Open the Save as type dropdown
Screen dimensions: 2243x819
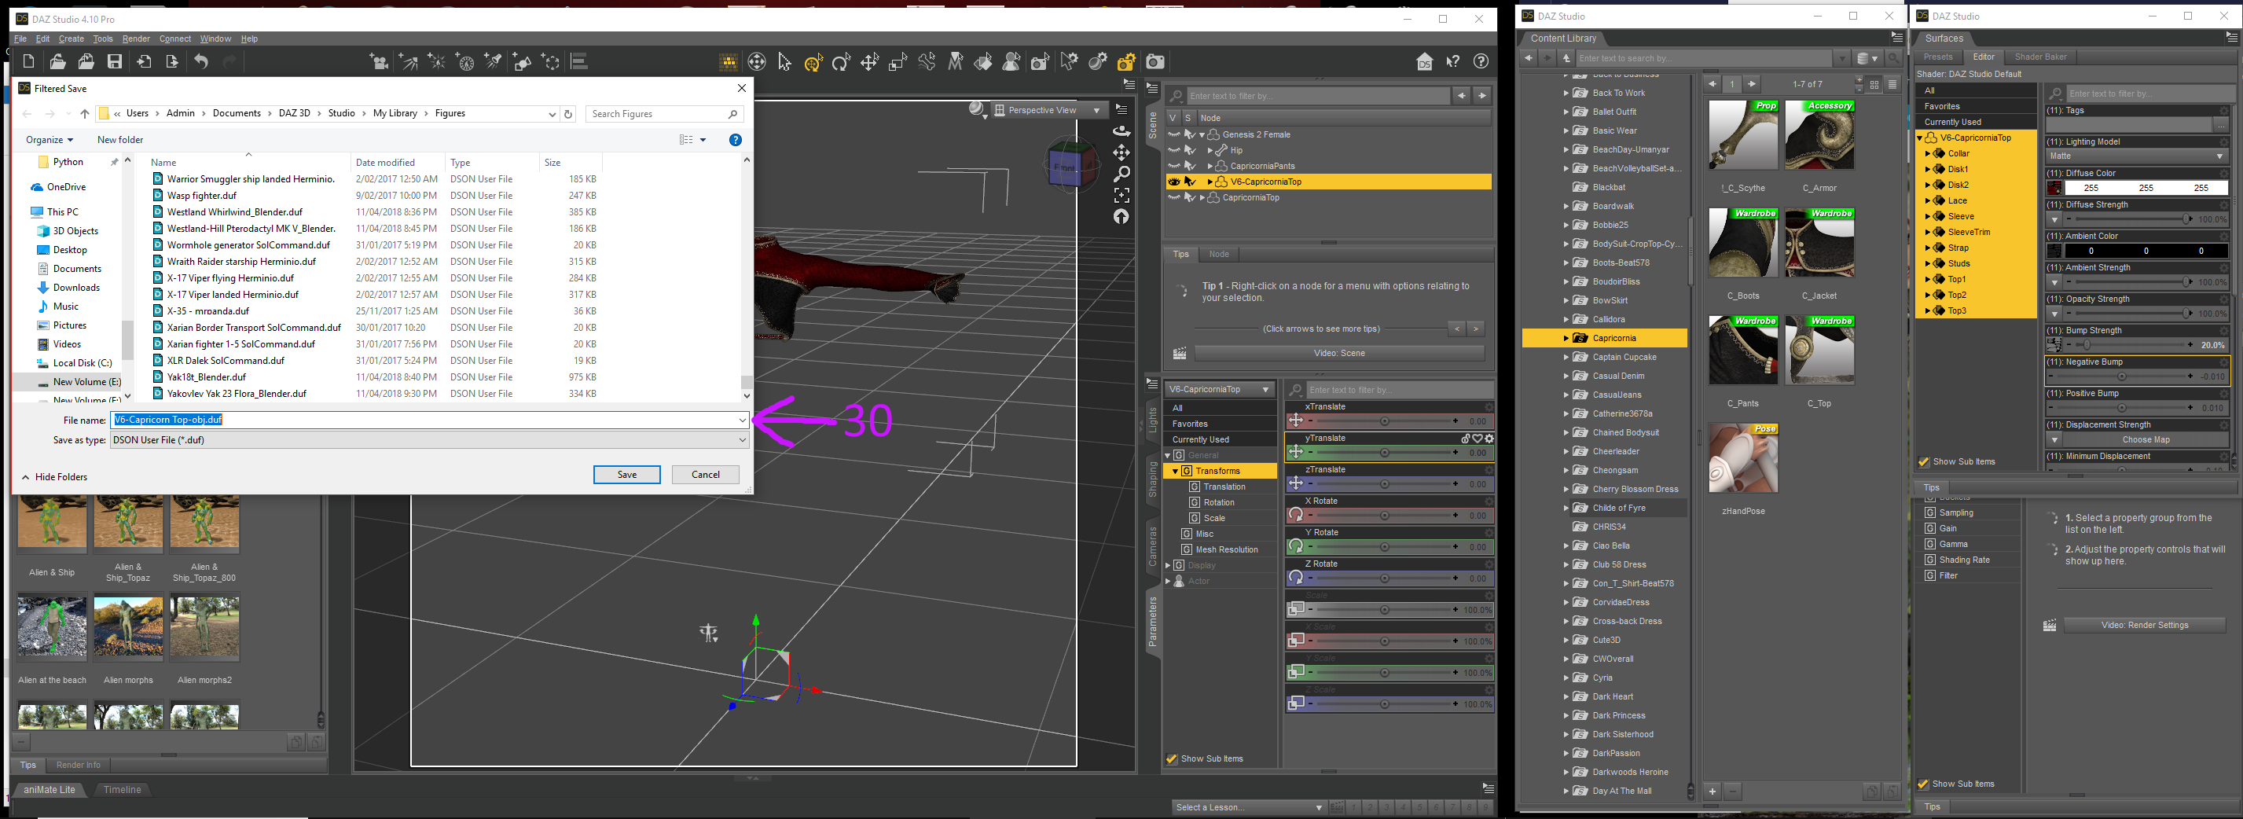coord(428,440)
